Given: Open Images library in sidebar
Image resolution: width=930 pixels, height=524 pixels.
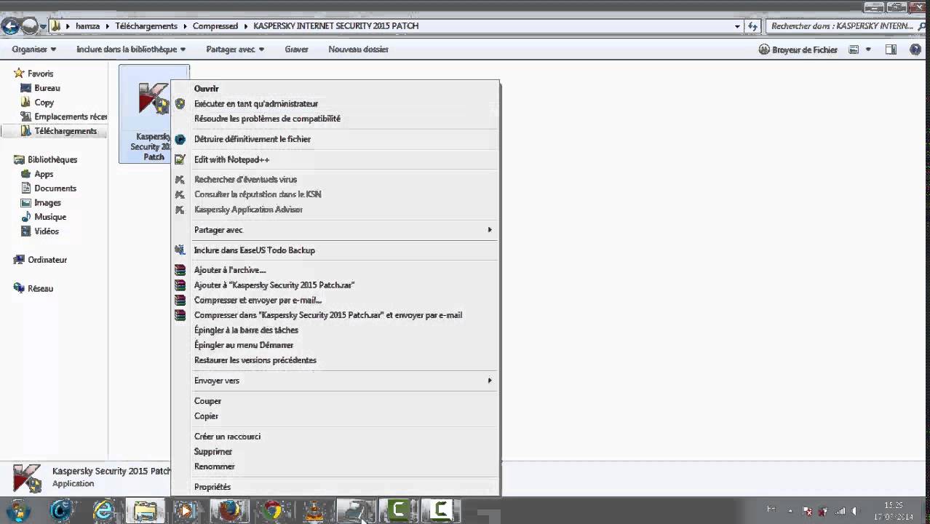Looking at the screenshot, I should tap(47, 203).
